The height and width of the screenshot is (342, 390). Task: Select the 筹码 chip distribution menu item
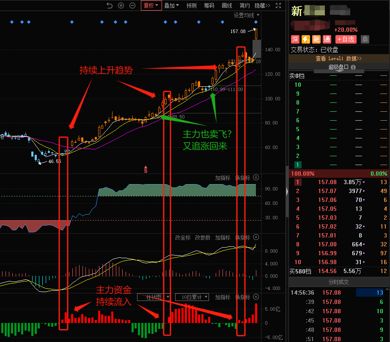tap(209, 6)
